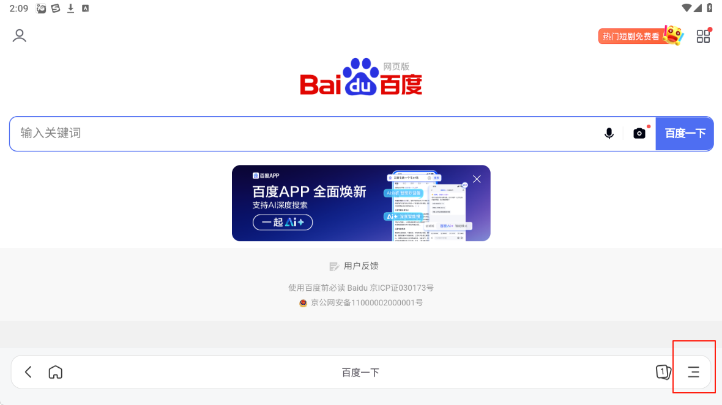The height and width of the screenshot is (405, 722).
Task: Click the Baidu logo
Action: pos(361,76)
